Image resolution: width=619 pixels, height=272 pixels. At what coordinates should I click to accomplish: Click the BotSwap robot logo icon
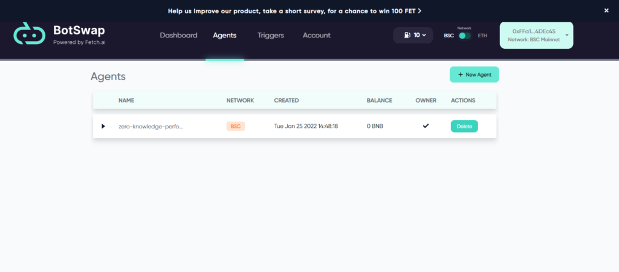coord(30,33)
